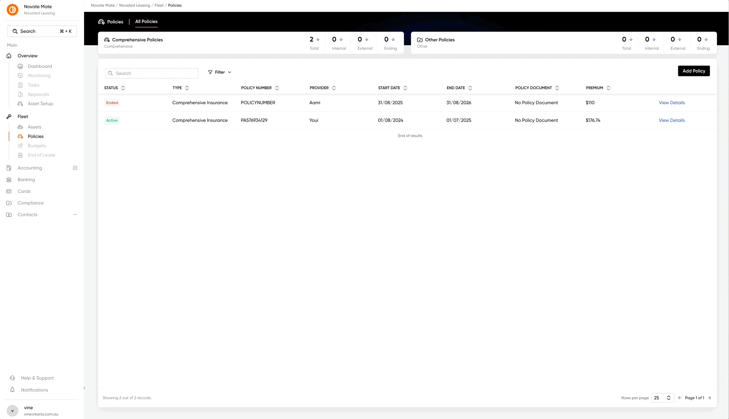The height and width of the screenshot is (419, 729).
Task: Toggle sorting on the End Date column
Action: (x=470, y=88)
